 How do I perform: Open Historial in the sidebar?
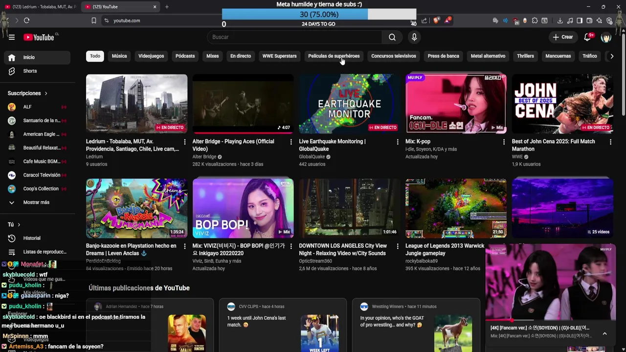37,238
